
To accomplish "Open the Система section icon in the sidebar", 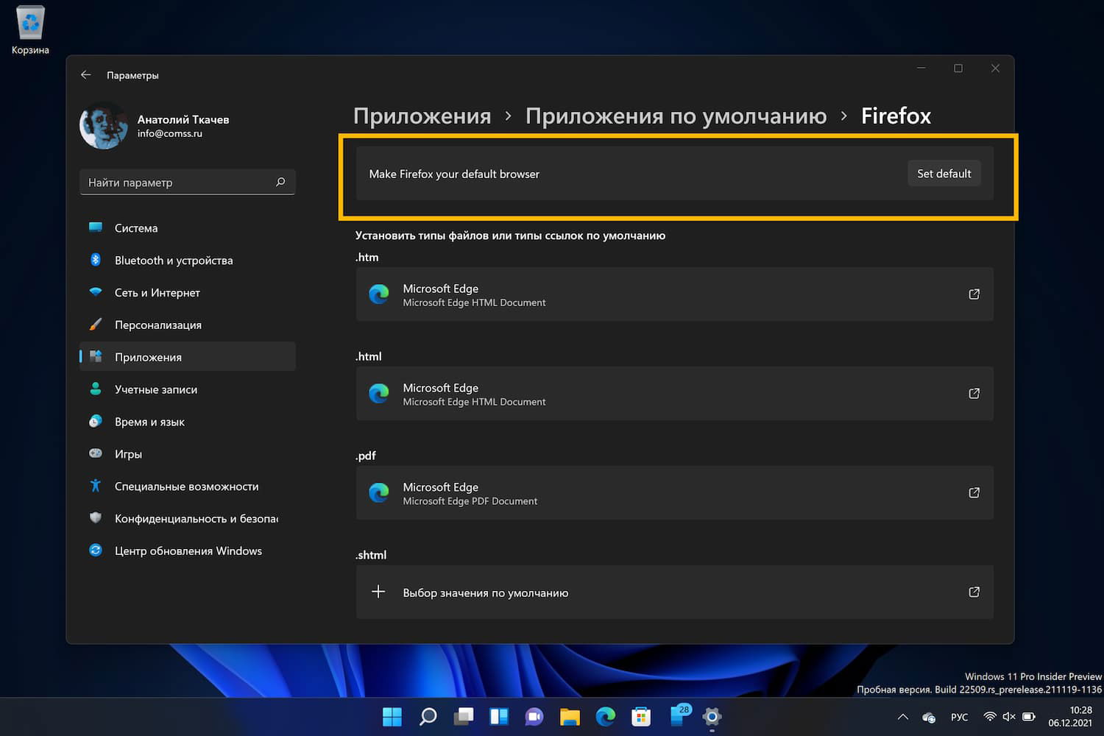I will click(x=96, y=227).
